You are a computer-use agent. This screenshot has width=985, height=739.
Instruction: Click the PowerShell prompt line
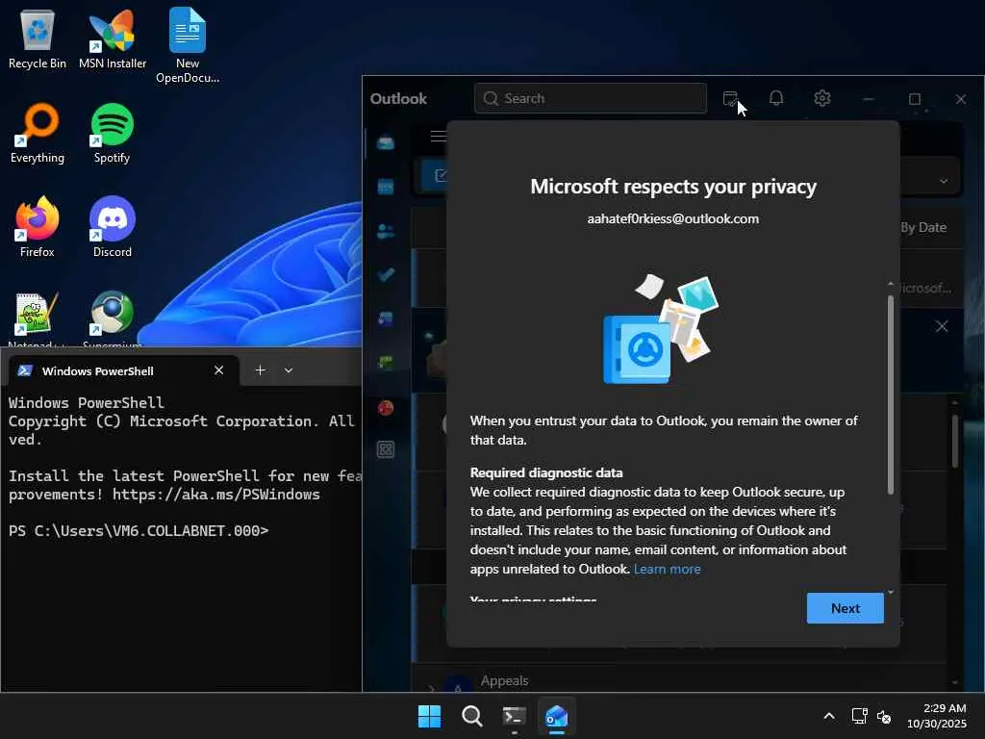pyautogui.click(x=139, y=530)
